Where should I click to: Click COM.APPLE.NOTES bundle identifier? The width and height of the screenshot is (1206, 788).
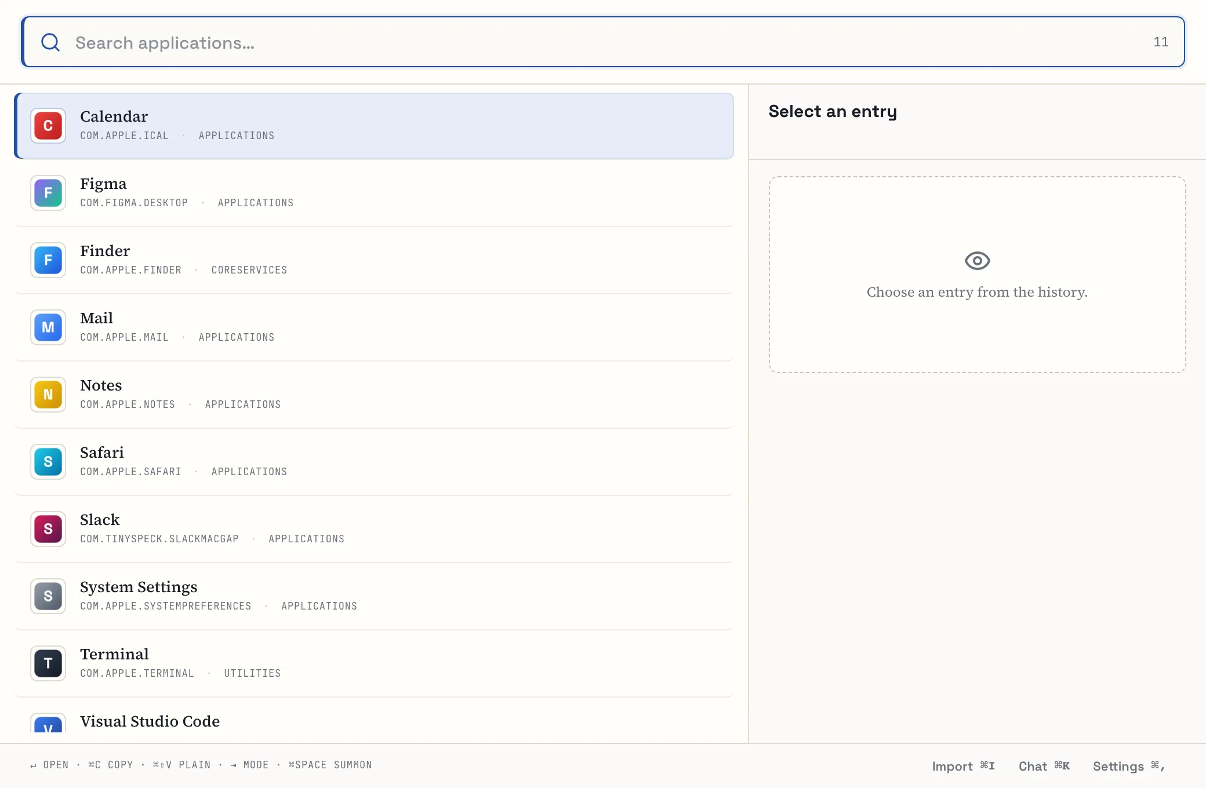point(128,404)
